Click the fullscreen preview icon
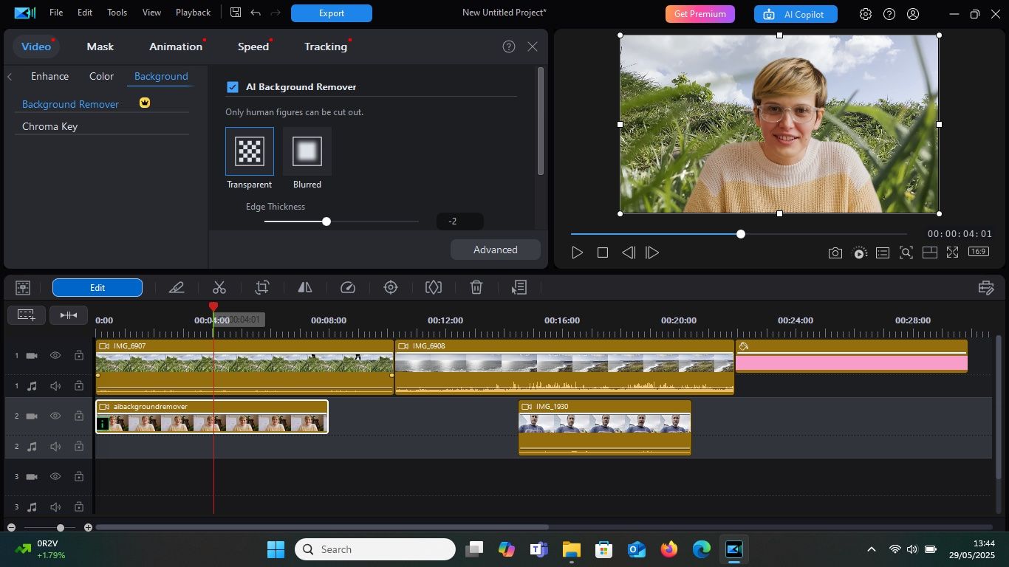The height and width of the screenshot is (567, 1009). point(953,252)
